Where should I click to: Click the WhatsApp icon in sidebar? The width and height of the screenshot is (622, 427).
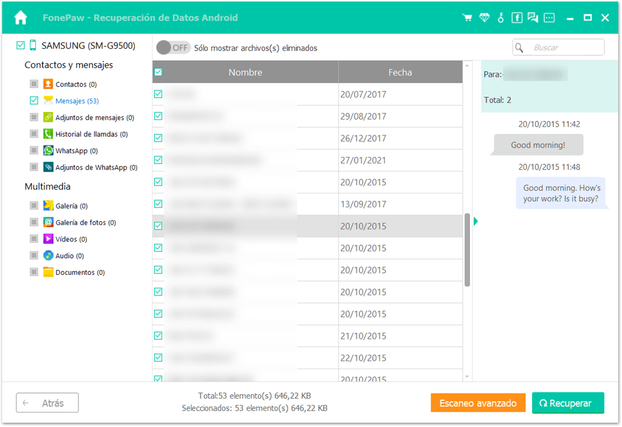pyautogui.click(x=48, y=150)
